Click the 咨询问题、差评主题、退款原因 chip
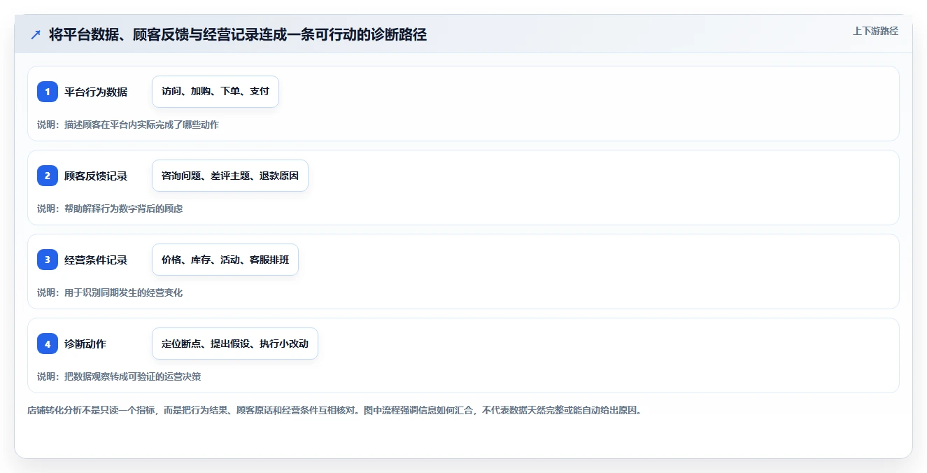The image size is (927, 473). click(230, 176)
